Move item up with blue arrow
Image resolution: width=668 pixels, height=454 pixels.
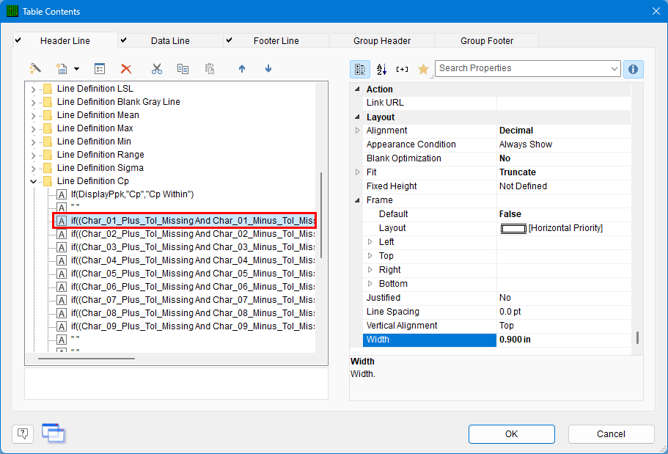pyautogui.click(x=242, y=69)
